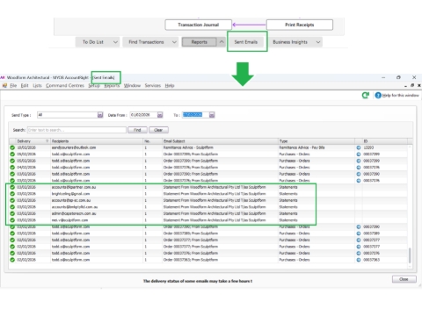Sort by the No. column header
422x316 pixels.
tap(152, 141)
